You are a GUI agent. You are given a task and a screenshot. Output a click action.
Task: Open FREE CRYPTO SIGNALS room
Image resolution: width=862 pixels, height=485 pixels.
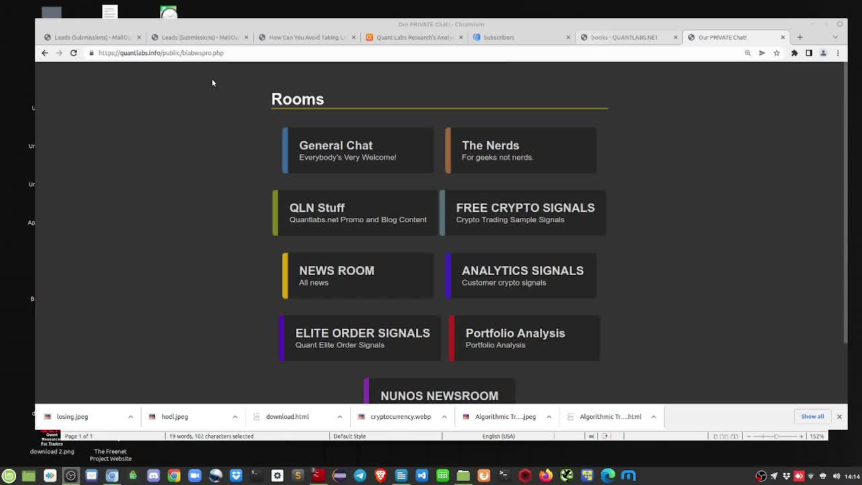pos(523,213)
